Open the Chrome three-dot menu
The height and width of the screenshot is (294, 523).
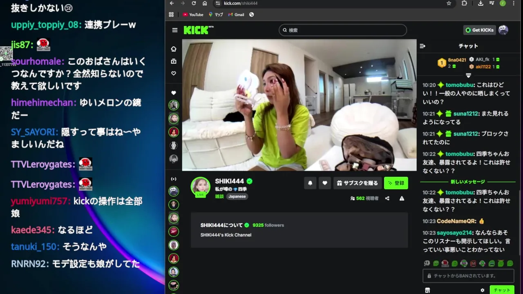point(514,3)
